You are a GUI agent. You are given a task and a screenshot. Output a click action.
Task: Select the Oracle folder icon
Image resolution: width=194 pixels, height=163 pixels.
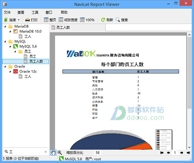(x=11, y=67)
